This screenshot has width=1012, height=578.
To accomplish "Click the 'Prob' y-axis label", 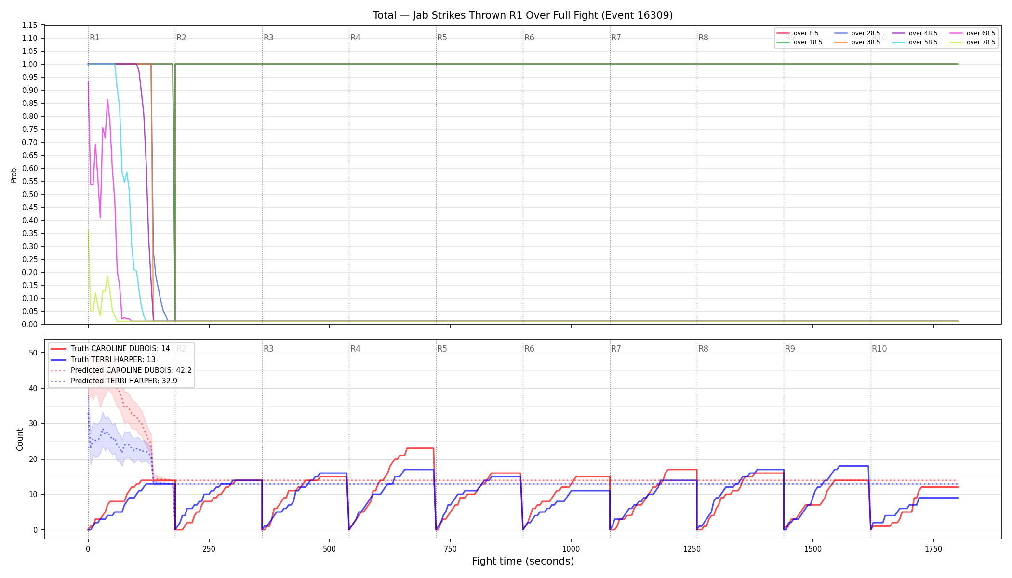I will pyautogui.click(x=14, y=175).
